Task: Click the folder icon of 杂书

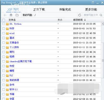Action: 7,85
